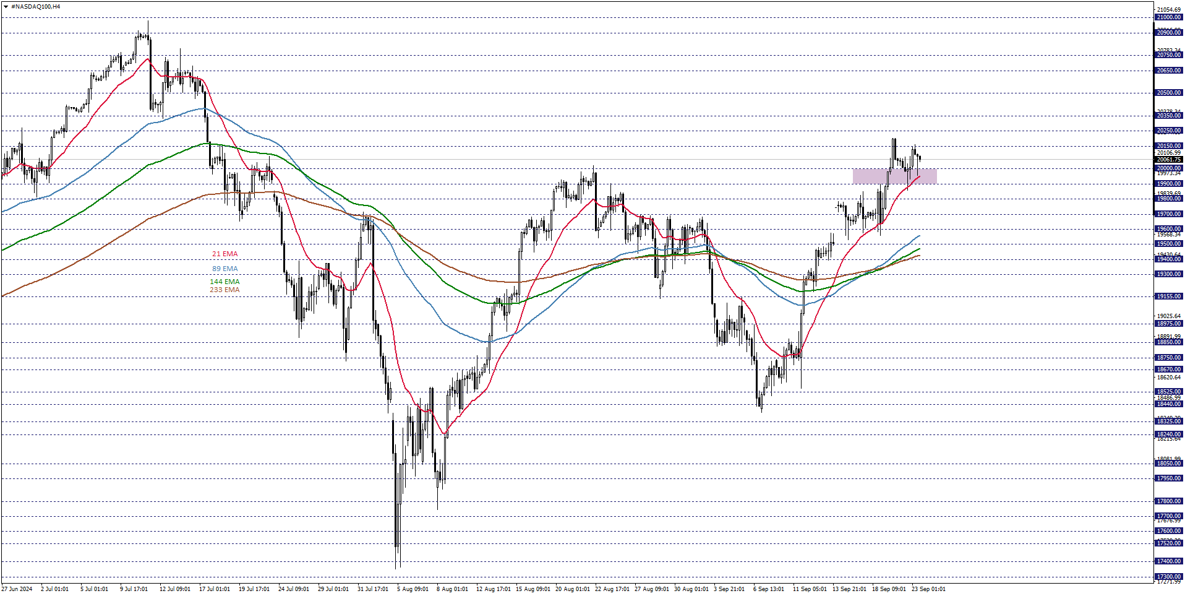Click the 18850.00 level price label
This screenshot has height=596, width=1185.
(x=1169, y=342)
